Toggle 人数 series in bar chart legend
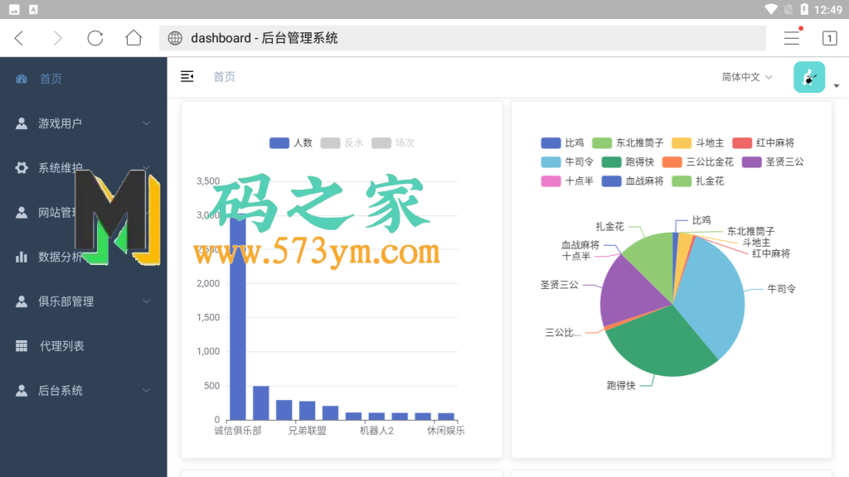The image size is (849, 477). 291,142
